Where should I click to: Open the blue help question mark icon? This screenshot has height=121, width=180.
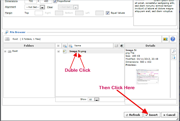coord(173,39)
